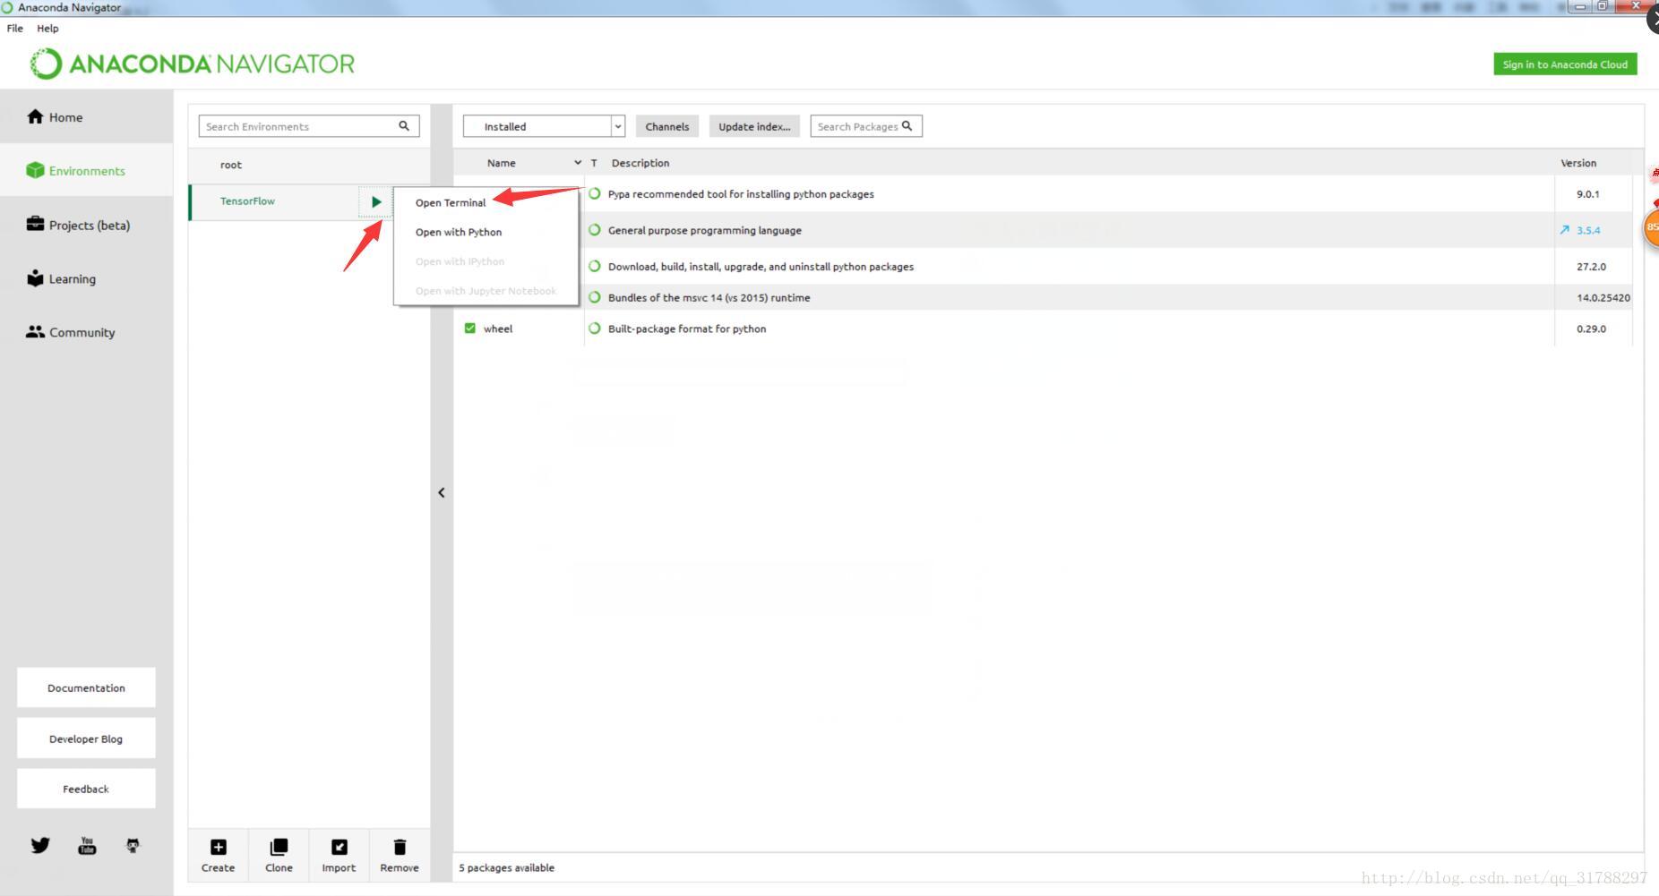Click the Anaconda Navigator logo
1659x896 pixels.
(x=193, y=64)
